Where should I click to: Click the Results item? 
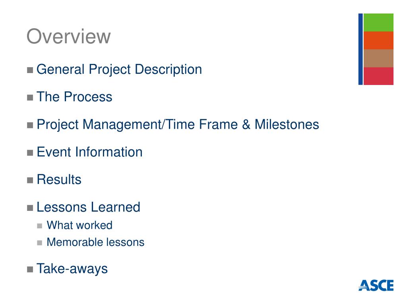pyautogui.click(x=59, y=180)
